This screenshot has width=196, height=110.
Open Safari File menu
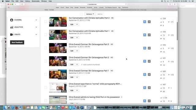[x=13, y=1]
